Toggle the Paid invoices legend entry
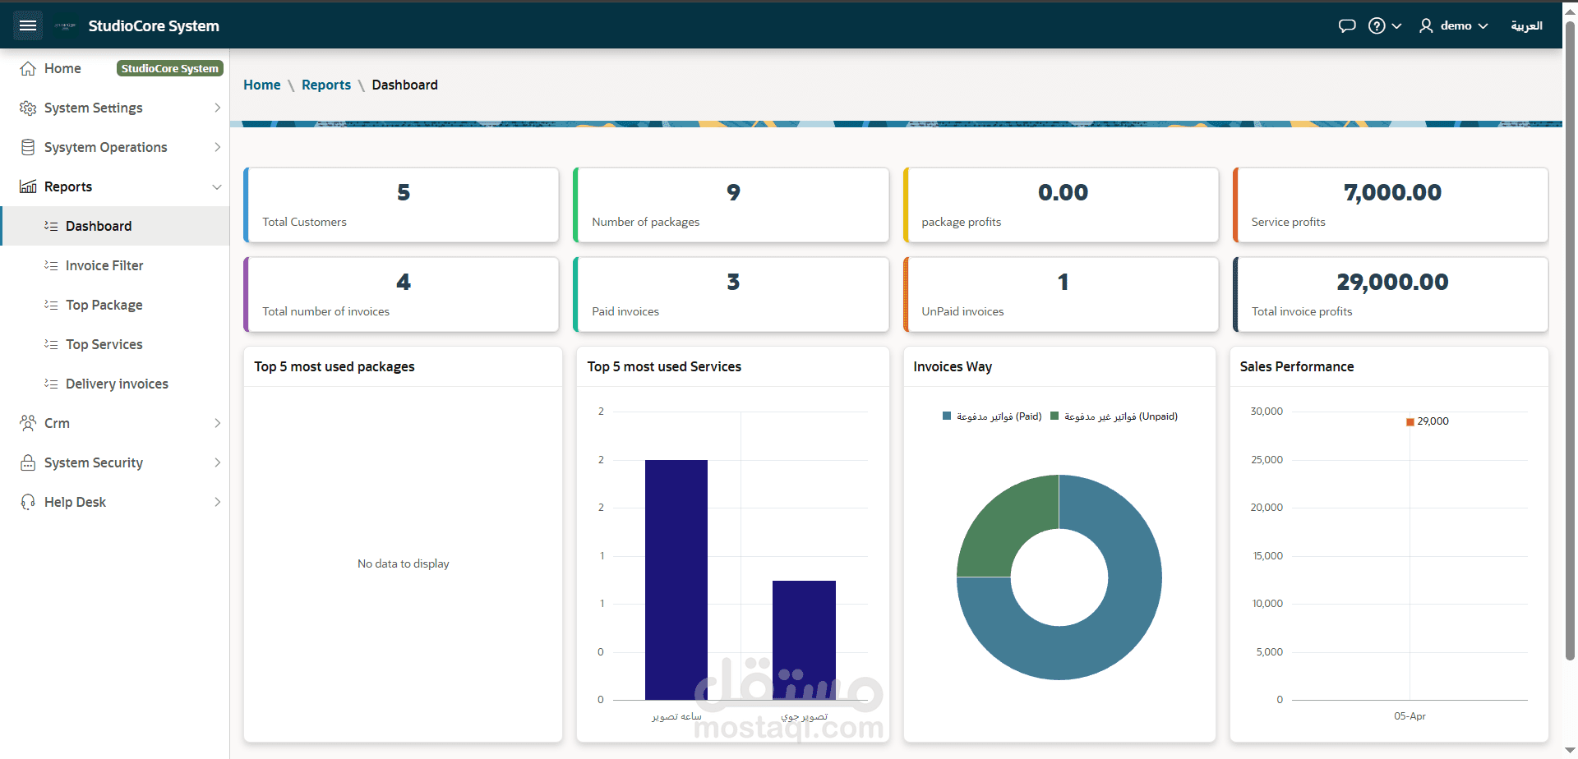The height and width of the screenshot is (759, 1578). (992, 416)
